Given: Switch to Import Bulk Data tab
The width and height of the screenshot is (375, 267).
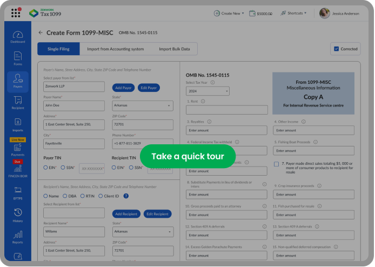Looking at the screenshot, I should pyautogui.click(x=174, y=49).
